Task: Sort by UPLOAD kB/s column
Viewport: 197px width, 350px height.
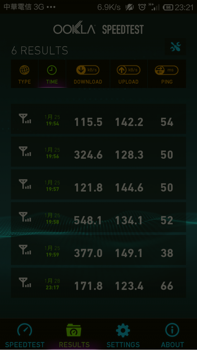Action: (x=128, y=74)
